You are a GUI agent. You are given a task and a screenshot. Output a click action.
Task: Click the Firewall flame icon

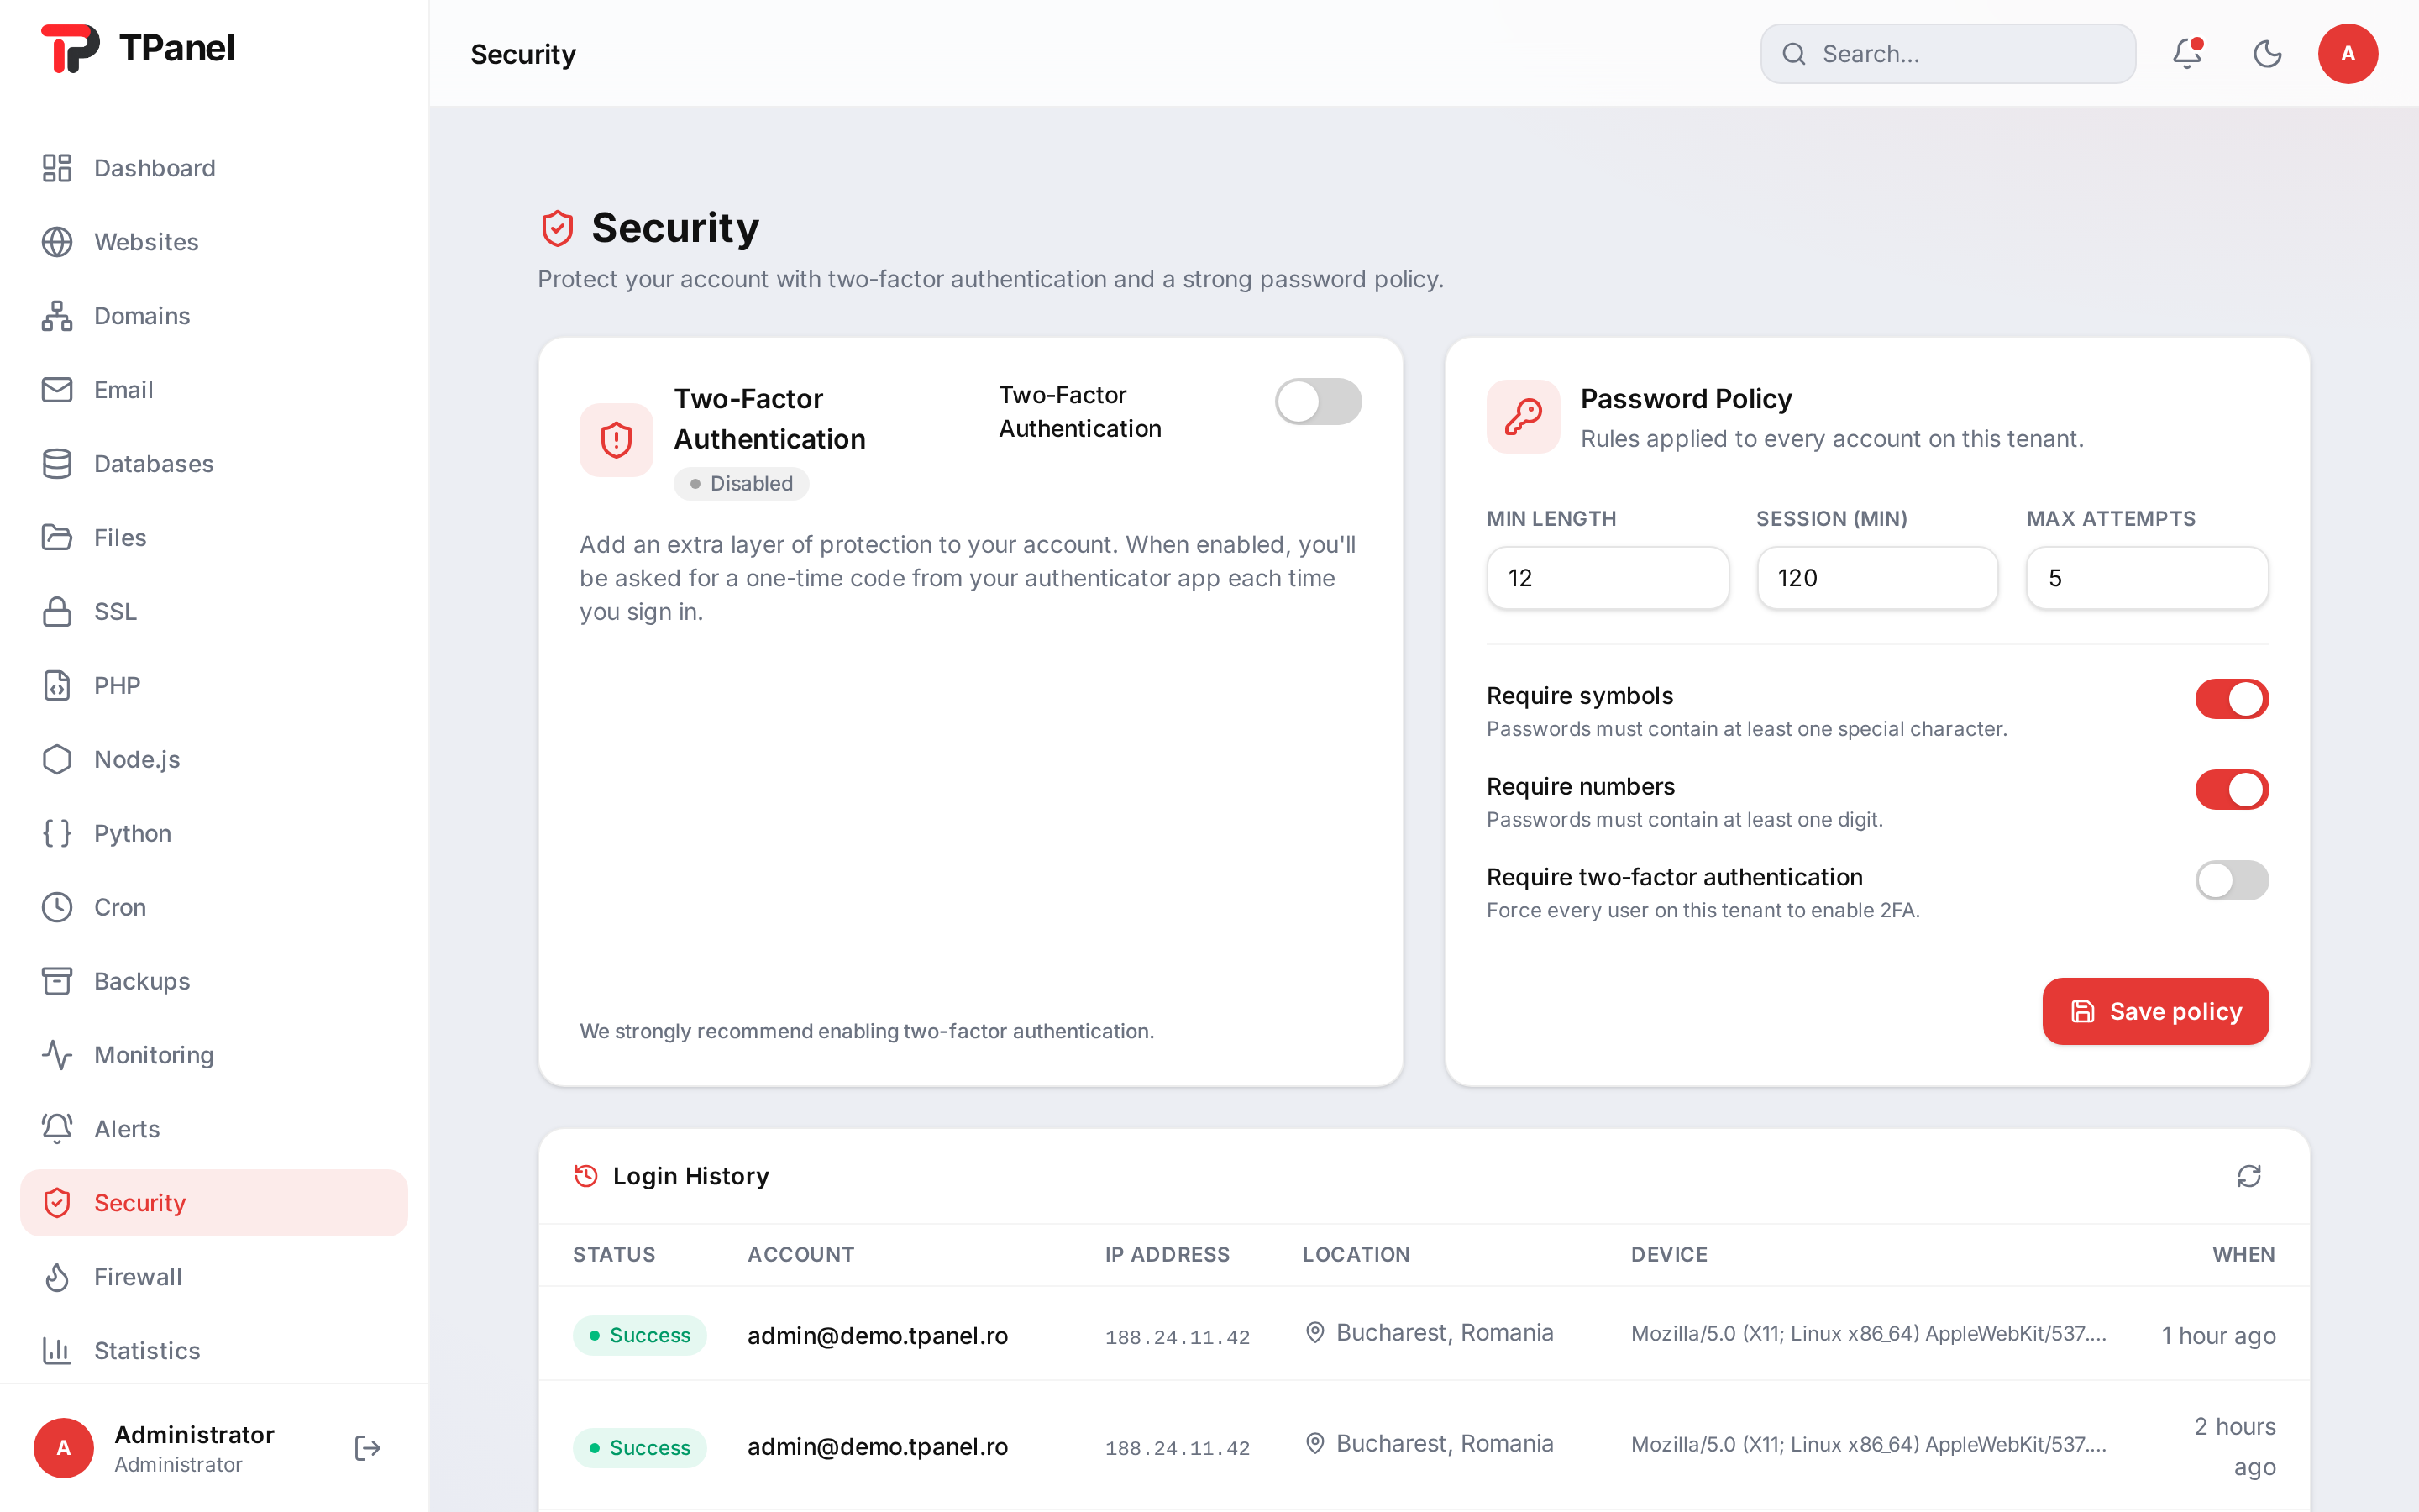point(57,1277)
